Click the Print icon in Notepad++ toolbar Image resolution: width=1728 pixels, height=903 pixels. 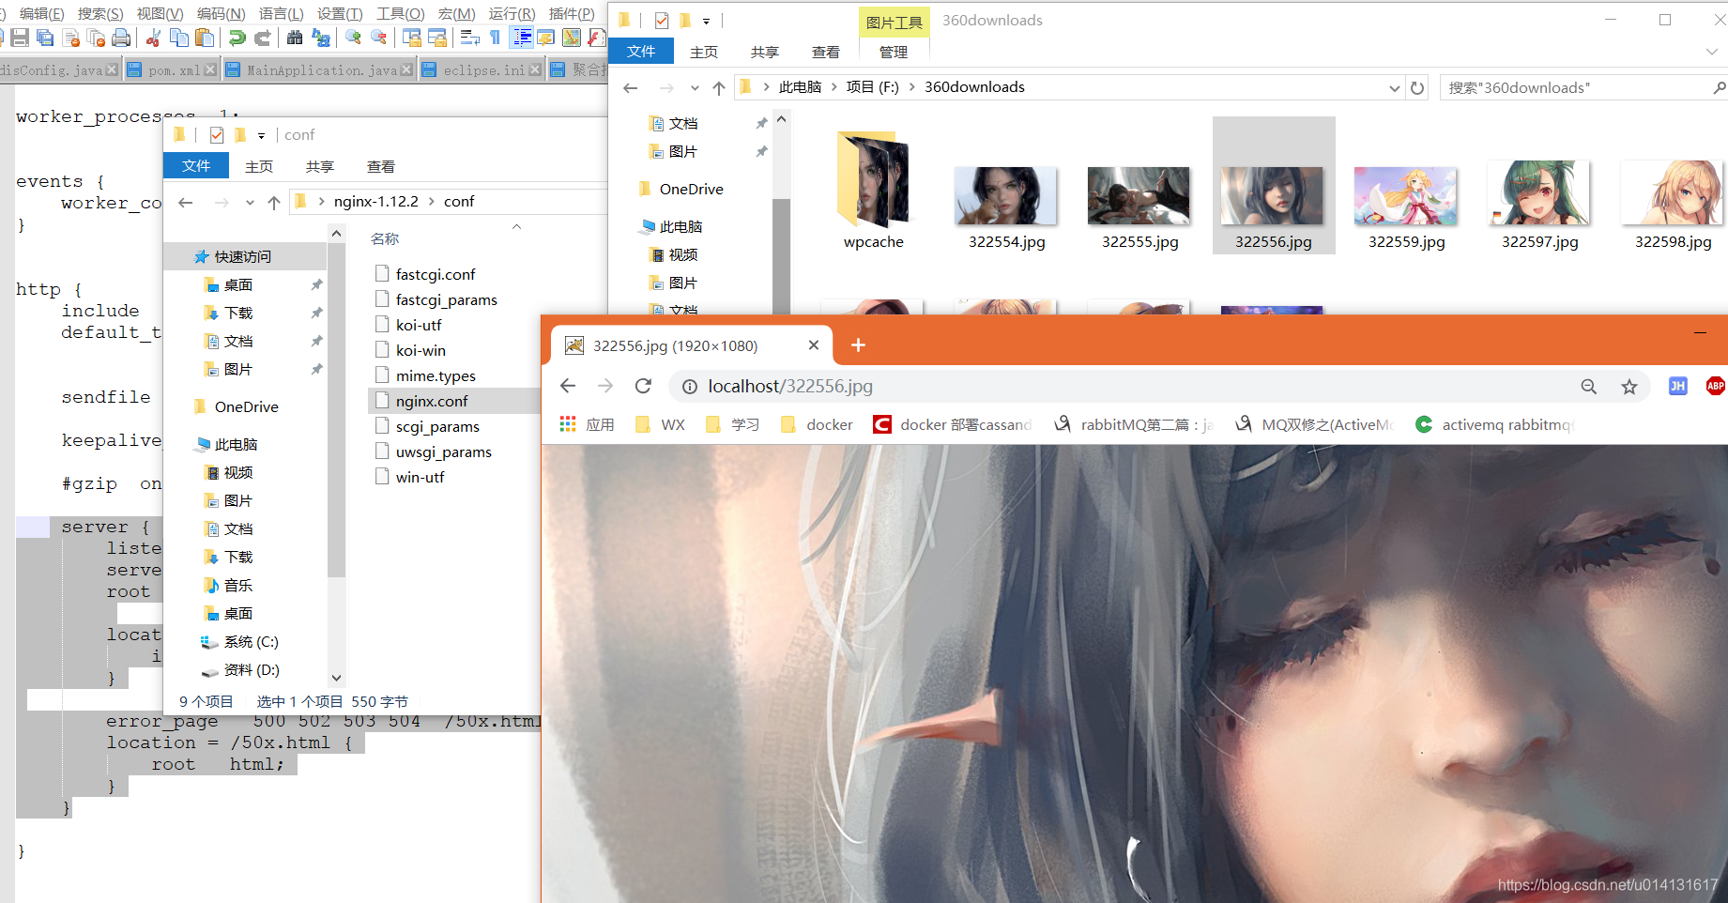point(121,38)
